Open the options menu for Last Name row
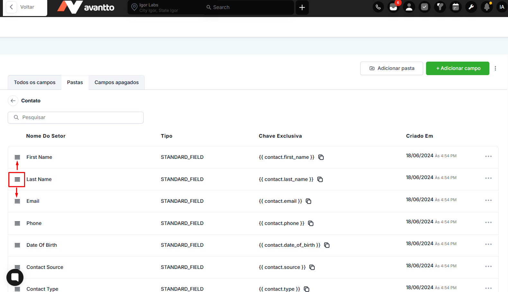The width and height of the screenshot is (508, 292). (x=488, y=178)
